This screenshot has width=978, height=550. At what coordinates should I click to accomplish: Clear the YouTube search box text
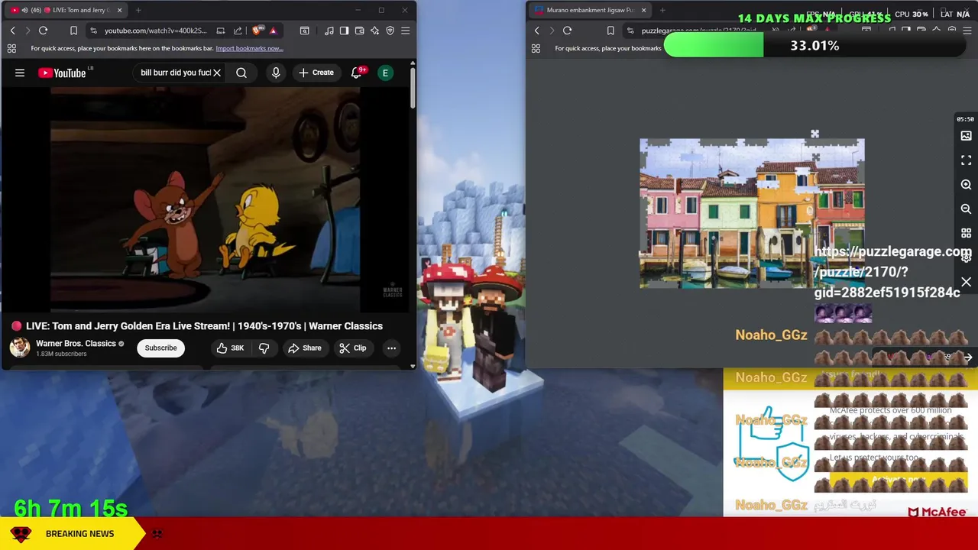tap(217, 73)
